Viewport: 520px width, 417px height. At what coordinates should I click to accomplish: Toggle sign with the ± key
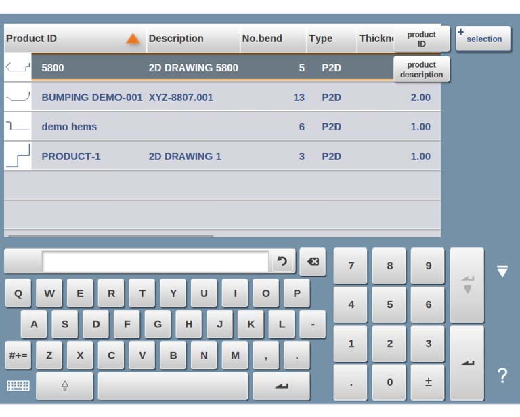tap(428, 382)
